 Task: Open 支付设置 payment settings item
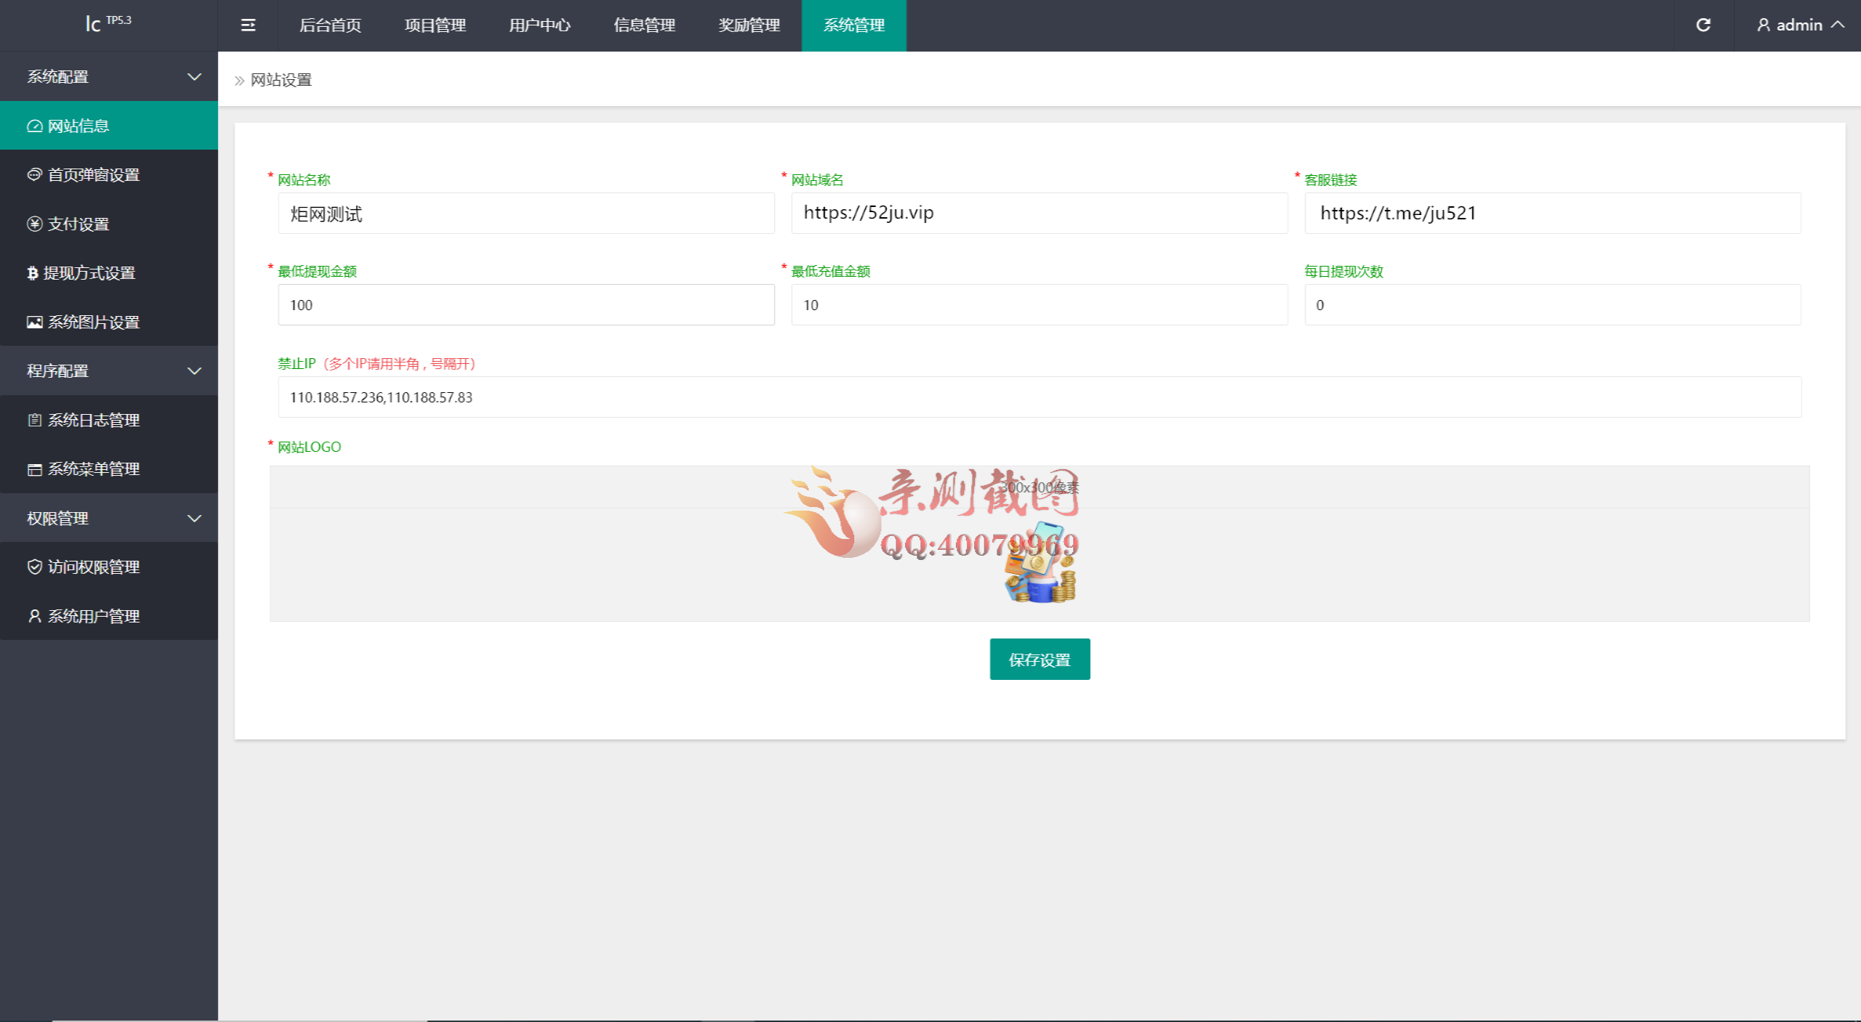click(78, 224)
